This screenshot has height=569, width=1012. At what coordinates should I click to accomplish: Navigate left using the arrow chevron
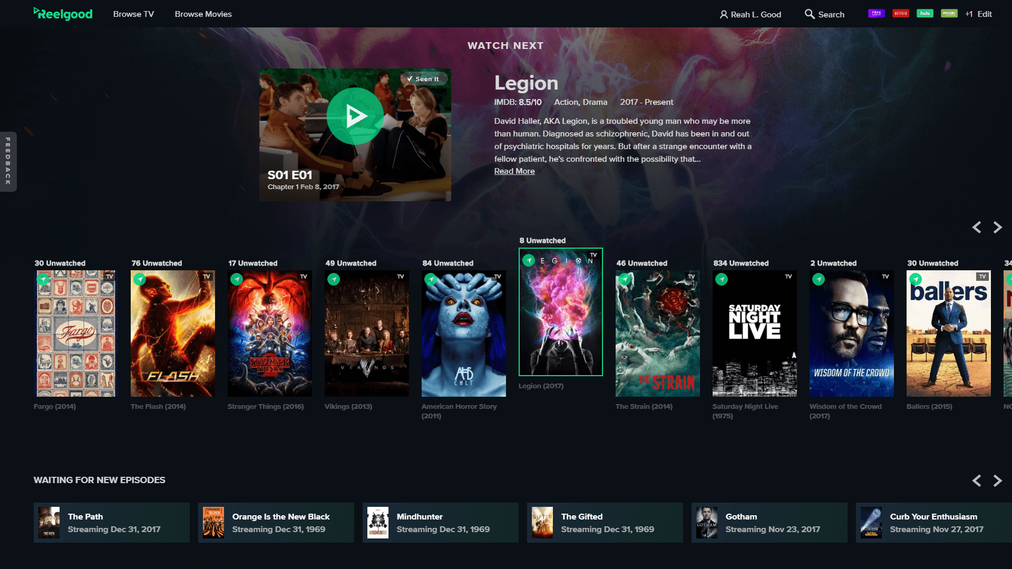click(977, 227)
